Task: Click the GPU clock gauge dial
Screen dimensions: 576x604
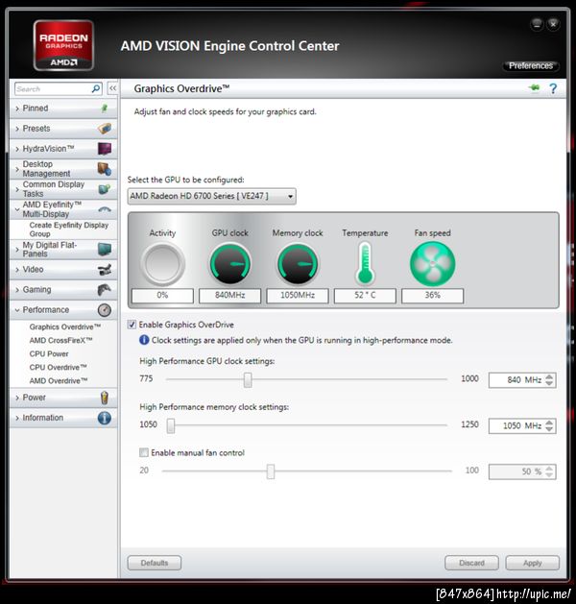Action: tap(229, 264)
